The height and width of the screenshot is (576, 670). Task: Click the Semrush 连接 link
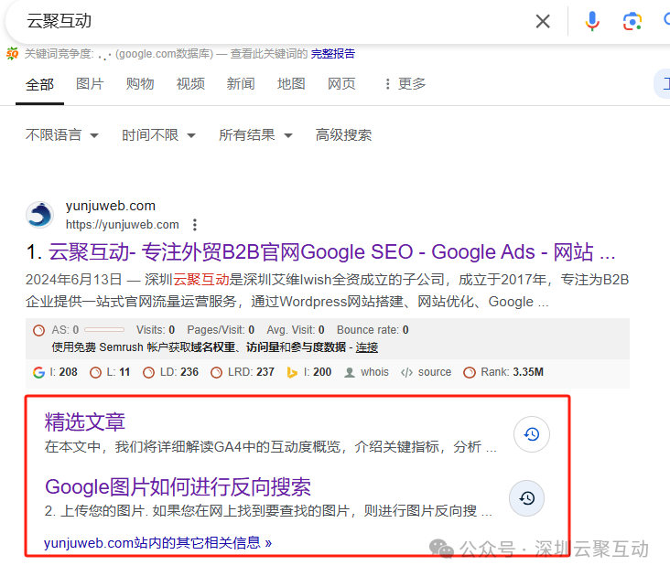pyautogui.click(x=367, y=347)
